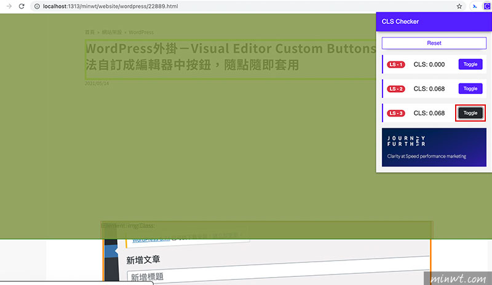Click the LS-2 red badge
The width and height of the screenshot is (492, 285).
click(x=396, y=89)
